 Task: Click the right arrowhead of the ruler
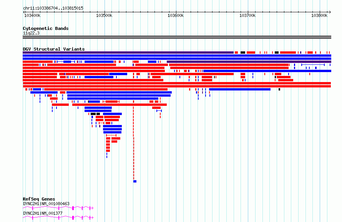pos(330,12)
